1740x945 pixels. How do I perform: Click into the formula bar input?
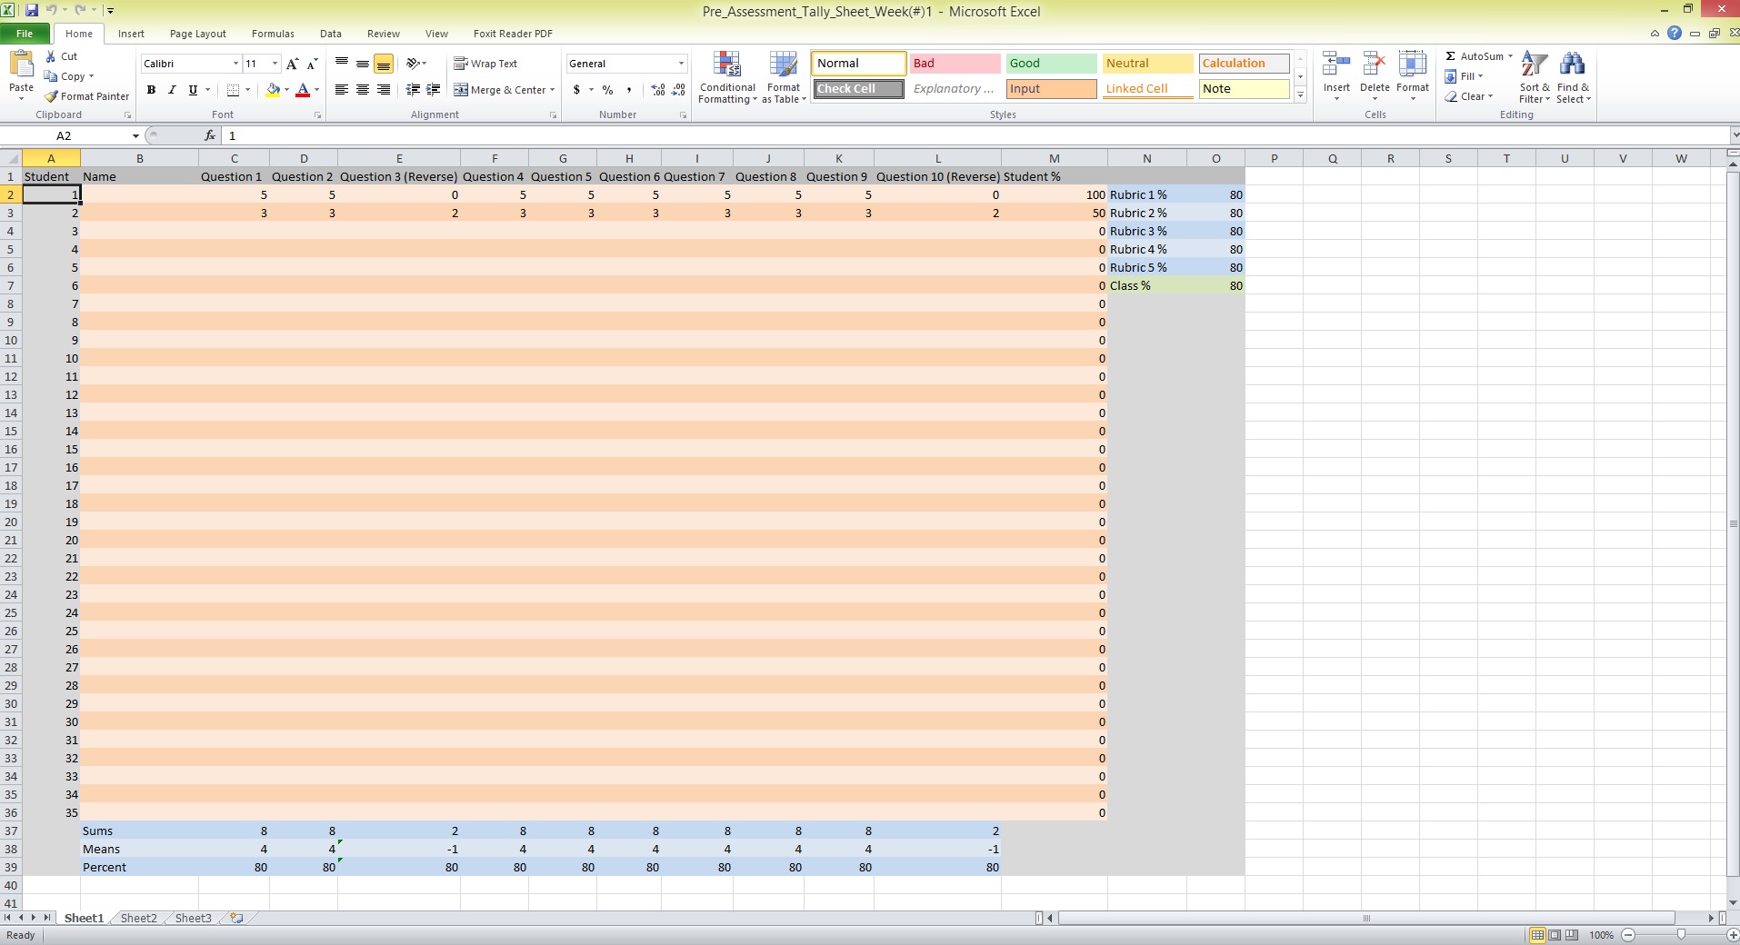tap(909, 135)
